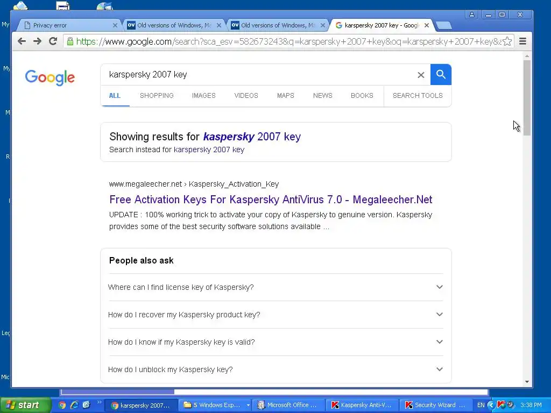Expand hidden system tray icons arrow
The width and height of the screenshot is (551, 413).
click(x=491, y=405)
